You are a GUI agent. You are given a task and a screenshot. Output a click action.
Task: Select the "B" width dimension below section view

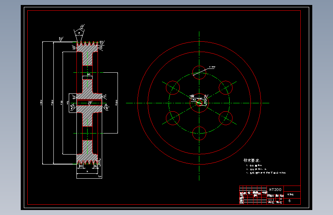87,172
